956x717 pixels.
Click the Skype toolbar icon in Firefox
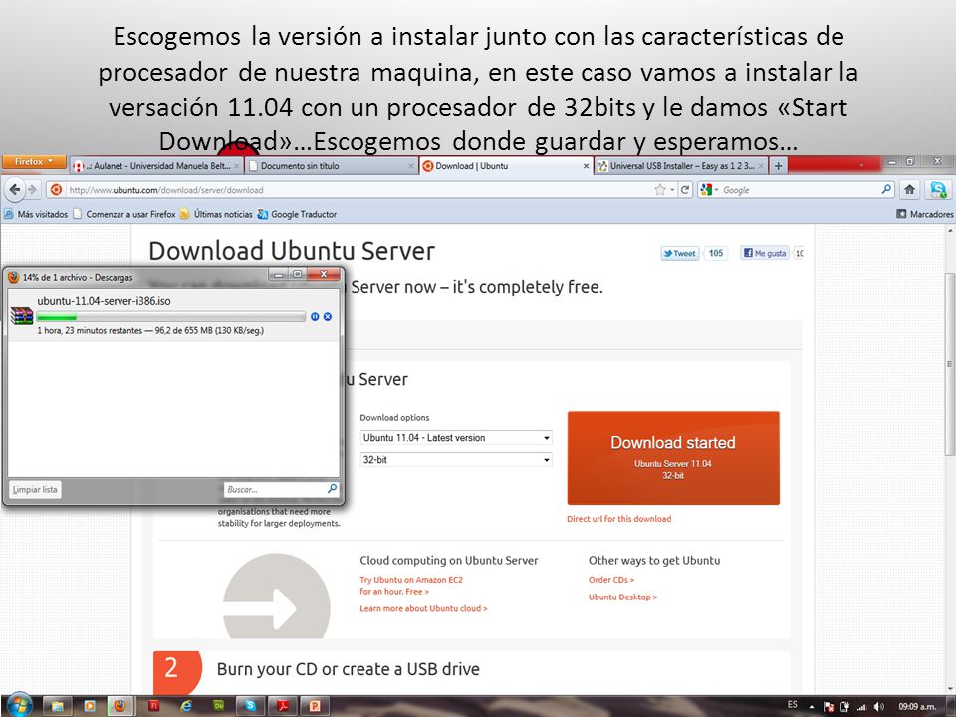pos(938,190)
